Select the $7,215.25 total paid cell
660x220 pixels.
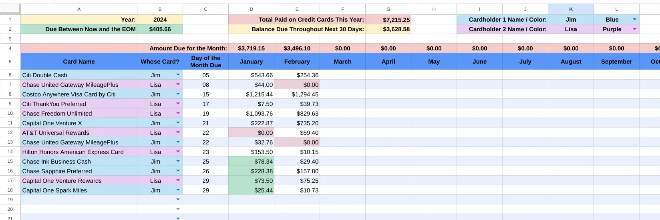click(x=388, y=20)
